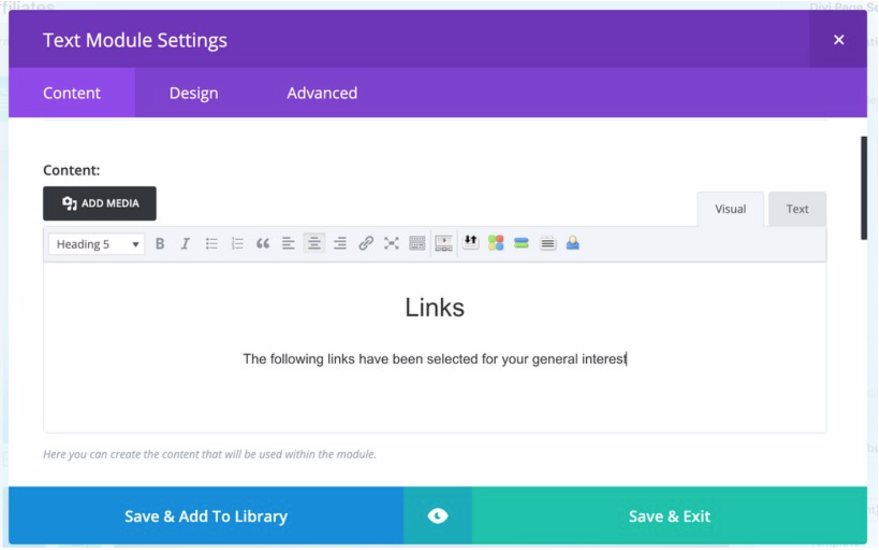The image size is (879, 550).
Task: Insert a numbered list
Action: tap(236, 243)
